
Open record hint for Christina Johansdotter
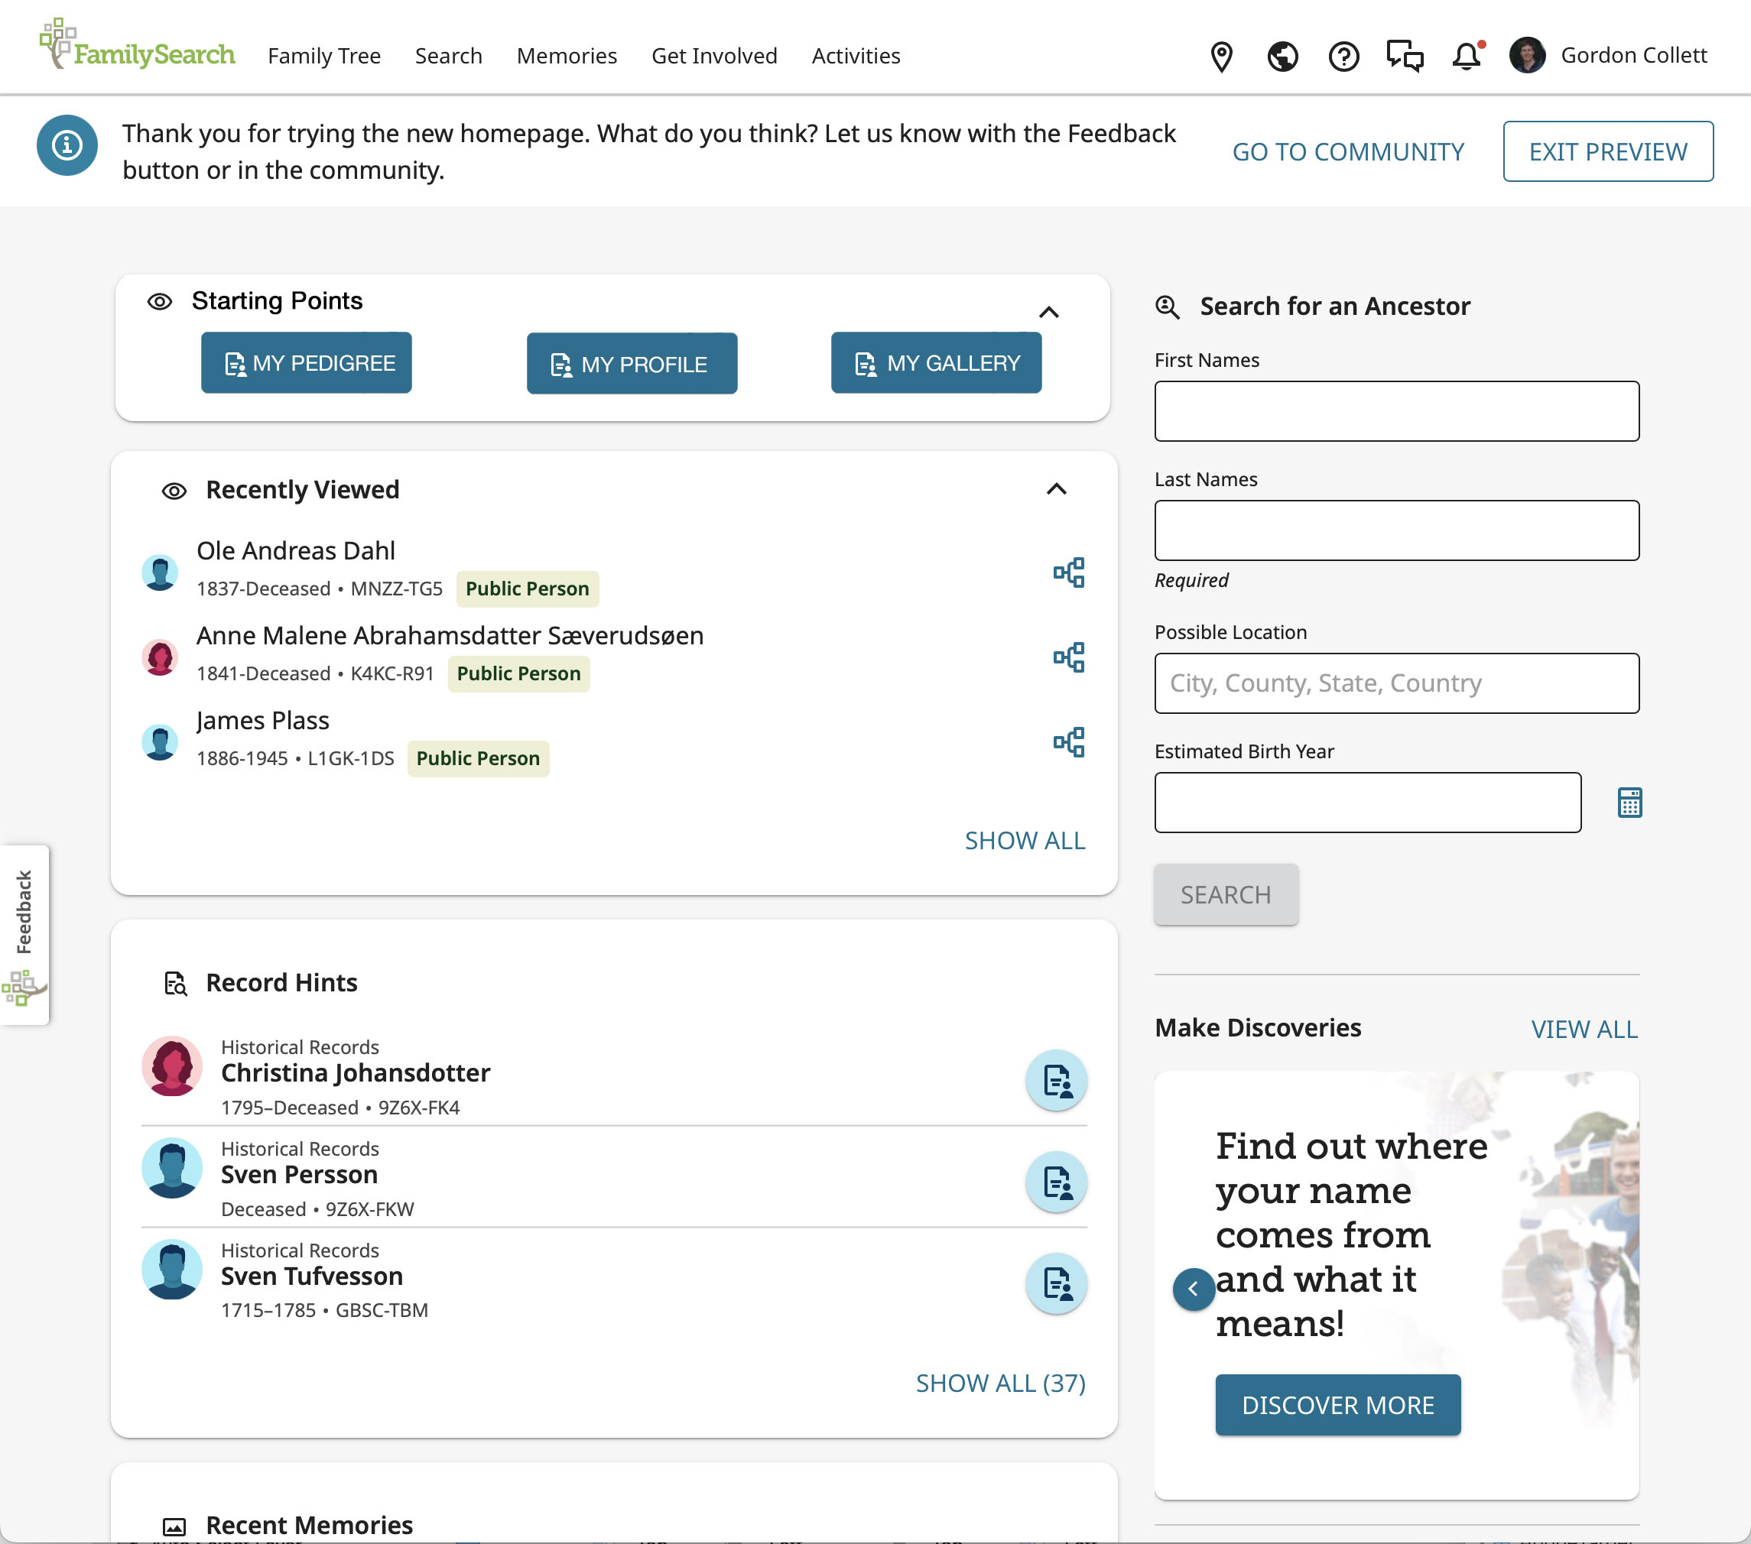point(1055,1080)
